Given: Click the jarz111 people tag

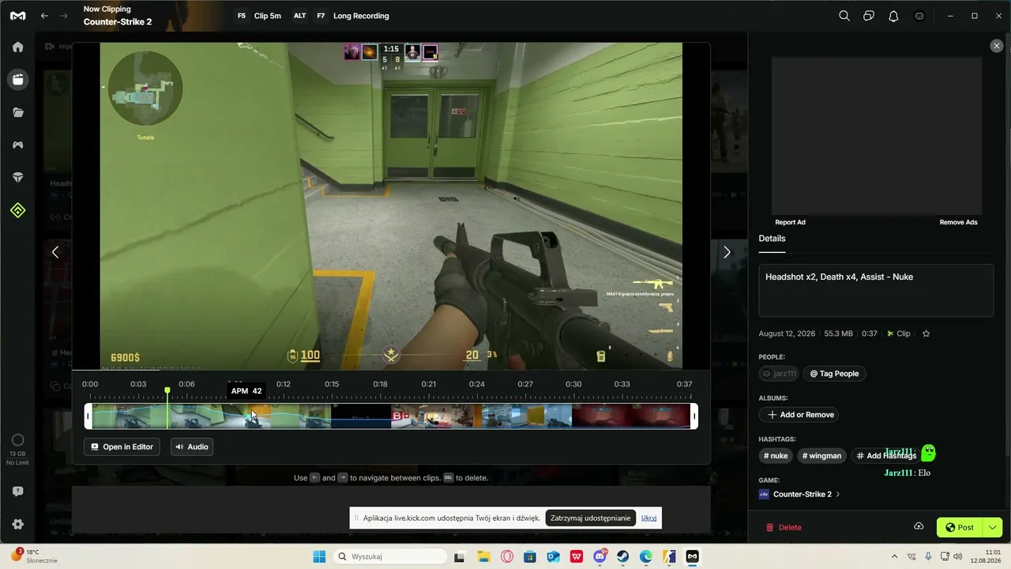Looking at the screenshot, I should pyautogui.click(x=779, y=374).
